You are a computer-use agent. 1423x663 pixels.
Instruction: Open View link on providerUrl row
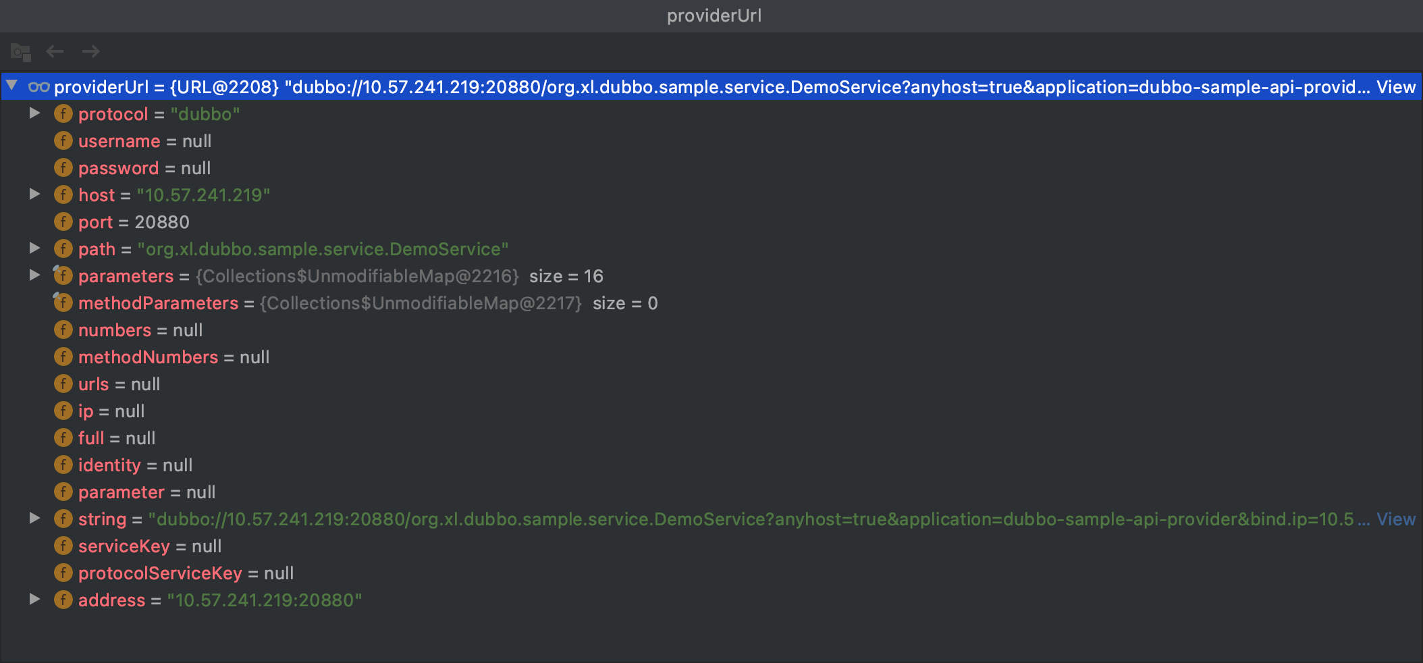point(1395,87)
